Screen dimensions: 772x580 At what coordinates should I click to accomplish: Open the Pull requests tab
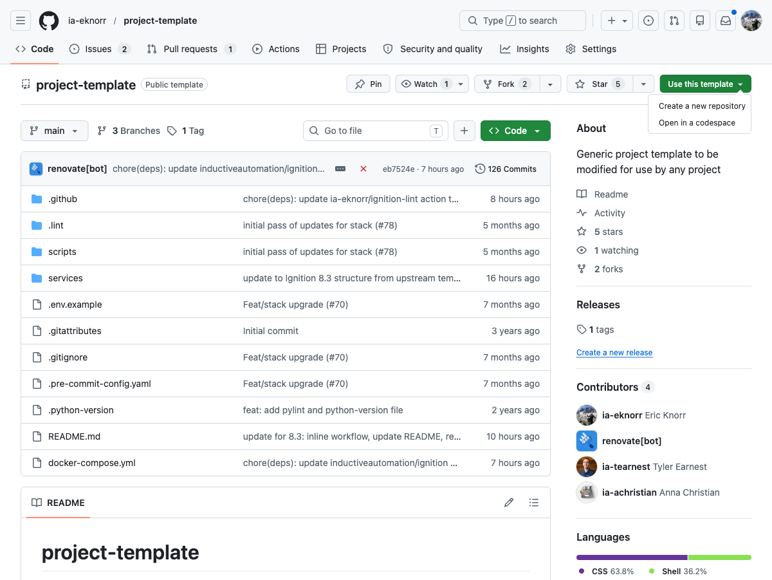tap(191, 49)
